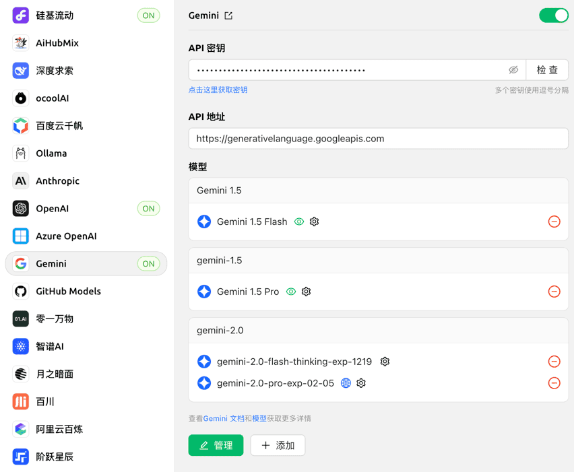Open settings gear for Gemini 1.5 Flash
Image resolution: width=574 pixels, height=472 pixels.
pos(314,222)
